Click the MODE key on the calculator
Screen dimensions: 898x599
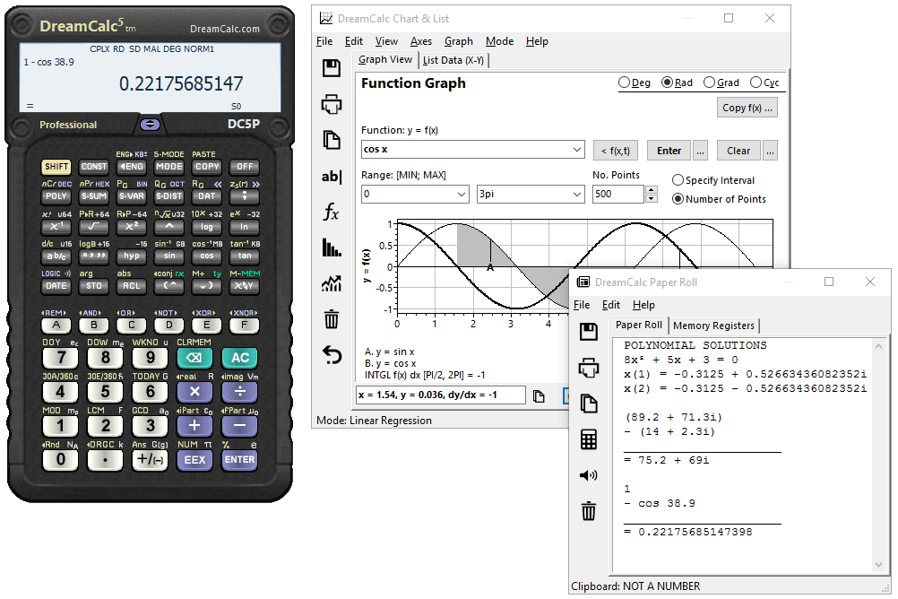pos(169,167)
